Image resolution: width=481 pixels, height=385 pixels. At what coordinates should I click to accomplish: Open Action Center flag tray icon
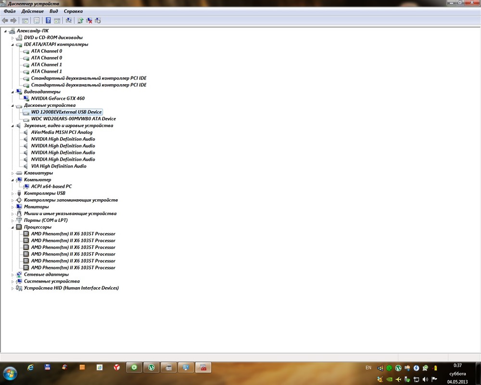coord(434,380)
